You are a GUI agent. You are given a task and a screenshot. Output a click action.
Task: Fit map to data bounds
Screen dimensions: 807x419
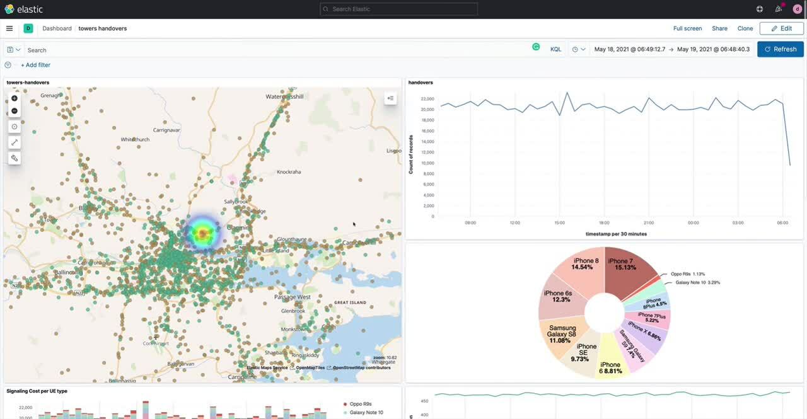pyautogui.click(x=15, y=127)
